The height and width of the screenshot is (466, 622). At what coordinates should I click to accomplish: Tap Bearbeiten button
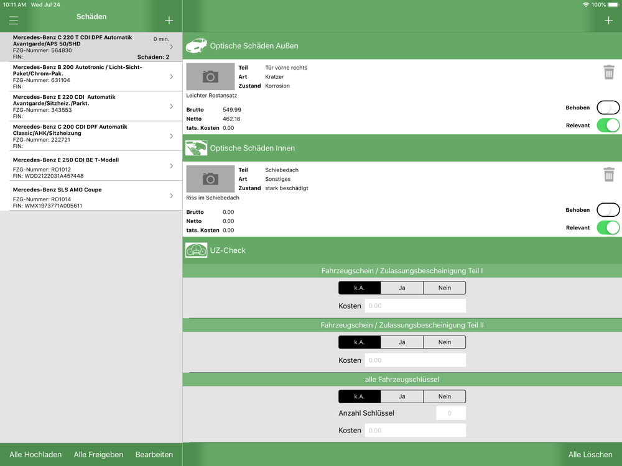tap(154, 455)
